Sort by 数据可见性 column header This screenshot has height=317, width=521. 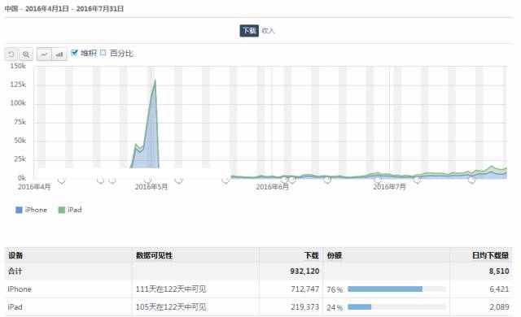154,255
